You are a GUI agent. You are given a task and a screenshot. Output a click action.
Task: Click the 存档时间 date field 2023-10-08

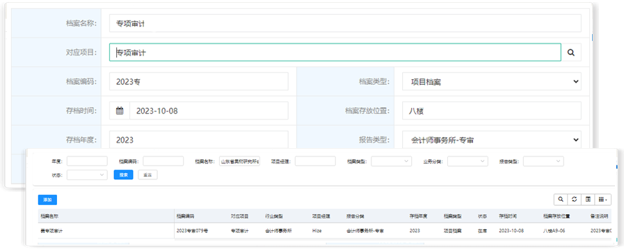(x=209, y=111)
